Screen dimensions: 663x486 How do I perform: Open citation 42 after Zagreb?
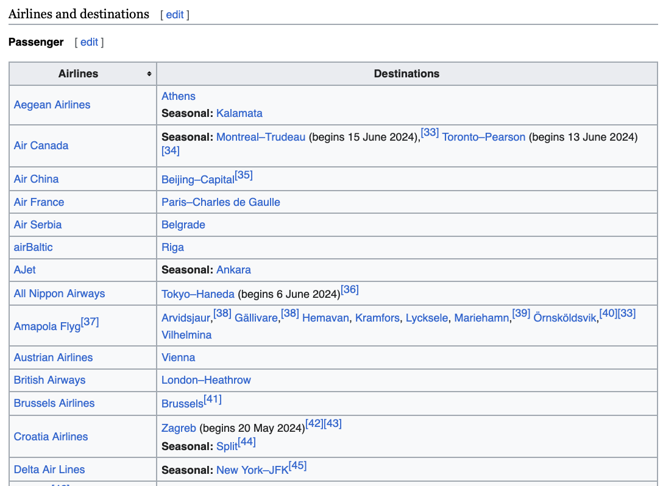click(x=314, y=423)
